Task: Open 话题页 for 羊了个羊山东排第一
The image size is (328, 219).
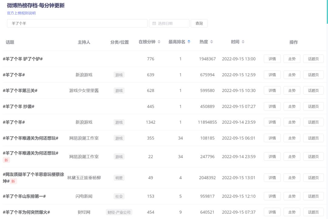Action: coord(313,196)
